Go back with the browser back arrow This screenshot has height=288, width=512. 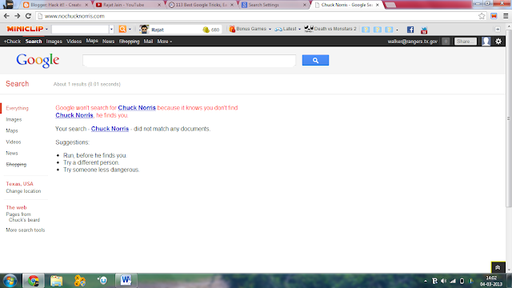[6, 16]
